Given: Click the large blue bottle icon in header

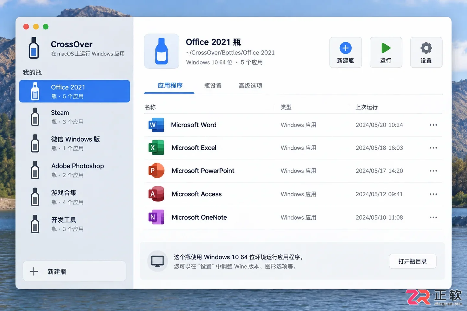Looking at the screenshot, I should [162, 51].
